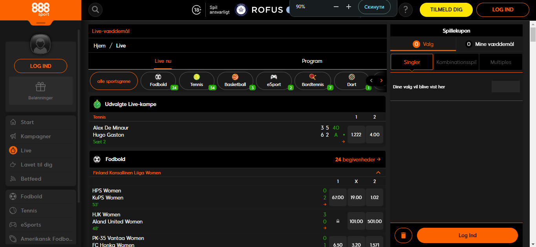Clear betslip with the trash icon
This screenshot has height=247, width=536.
tap(403, 236)
